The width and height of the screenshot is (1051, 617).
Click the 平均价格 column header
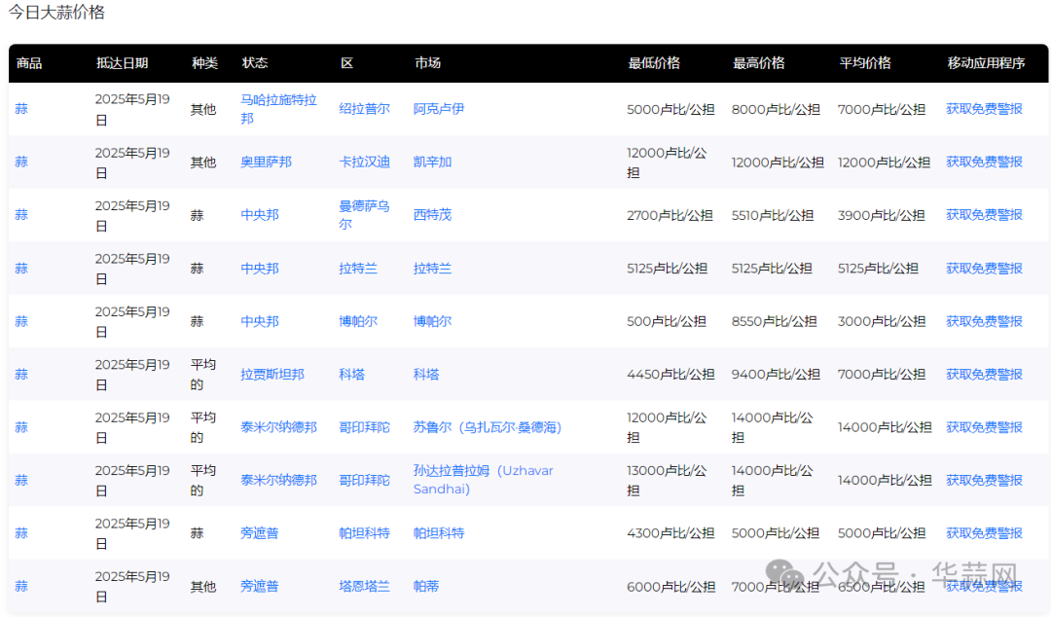click(865, 63)
